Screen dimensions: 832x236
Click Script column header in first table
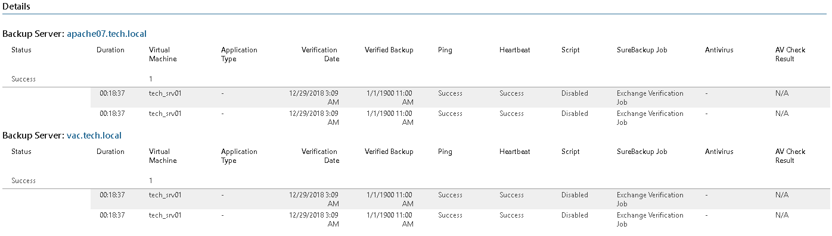click(x=570, y=50)
